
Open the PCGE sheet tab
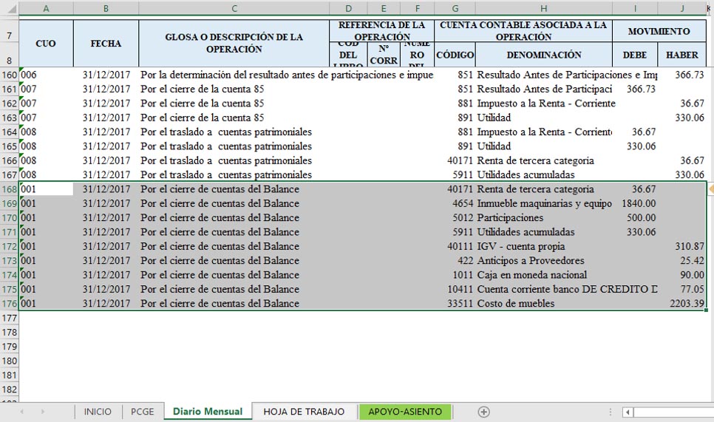point(142,412)
